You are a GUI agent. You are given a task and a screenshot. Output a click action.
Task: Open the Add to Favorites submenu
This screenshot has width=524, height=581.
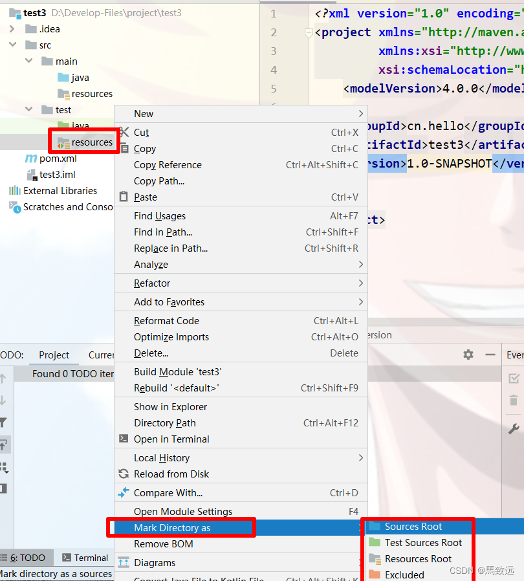point(241,302)
